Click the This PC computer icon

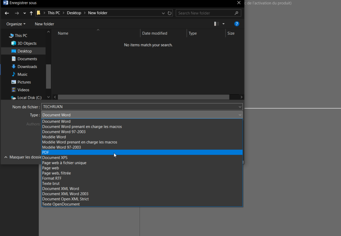[11, 35]
